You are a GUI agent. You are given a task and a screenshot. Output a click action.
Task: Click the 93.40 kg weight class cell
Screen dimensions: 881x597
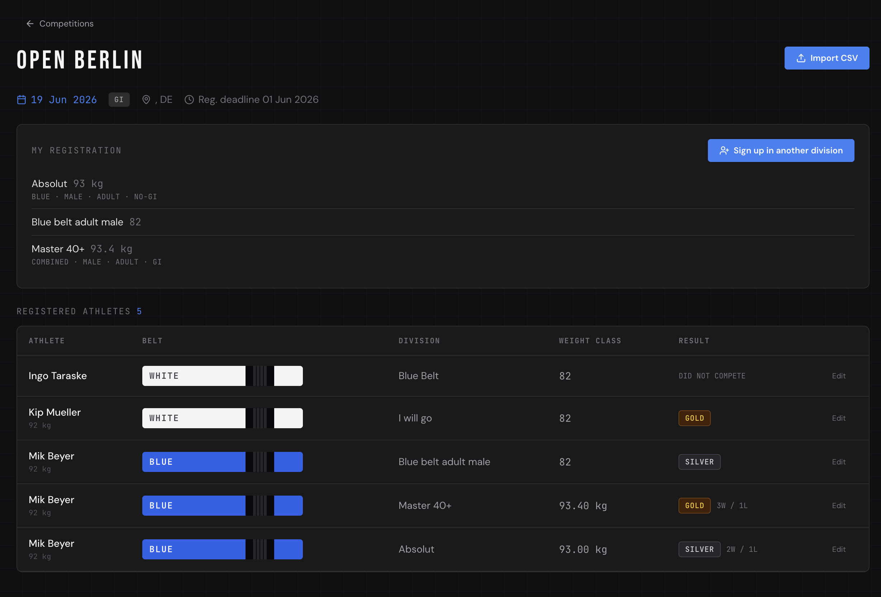click(x=583, y=506)
